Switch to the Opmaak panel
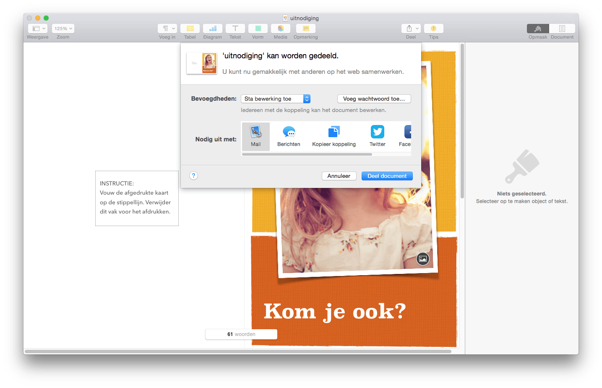The width and height of the screenshot is (602, 388). [x=537, y=29]
